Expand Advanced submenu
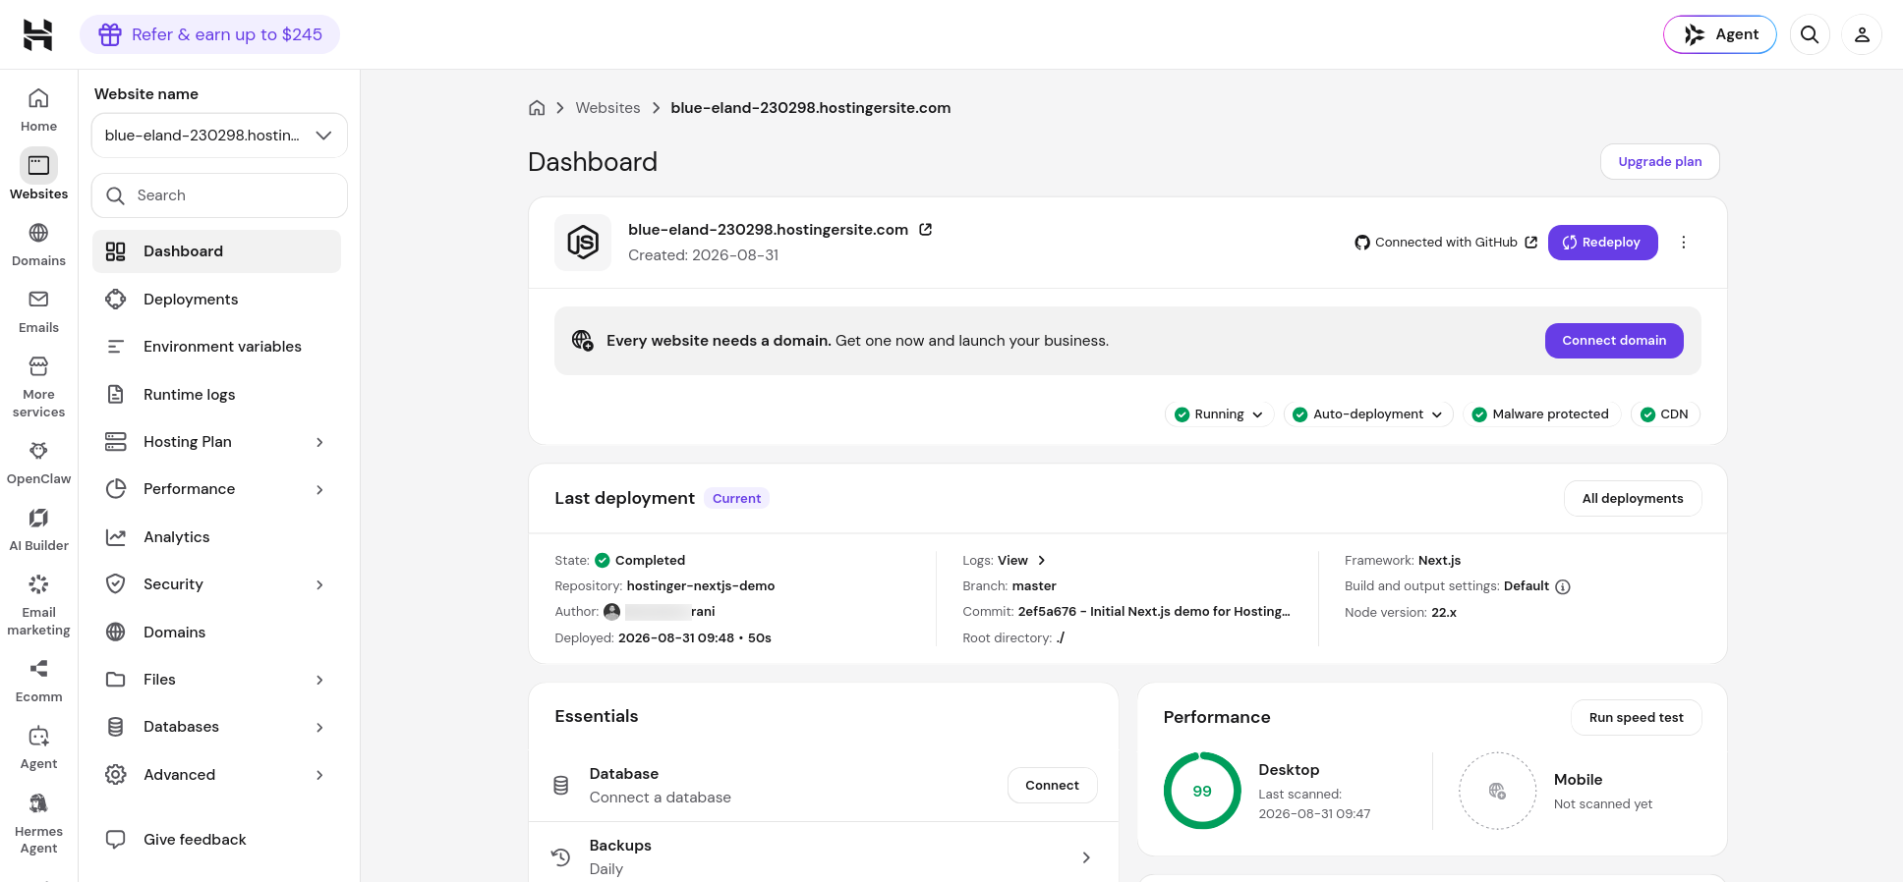Image resolution: width=1903 pixels, height=882 pixels. [319, 775]
